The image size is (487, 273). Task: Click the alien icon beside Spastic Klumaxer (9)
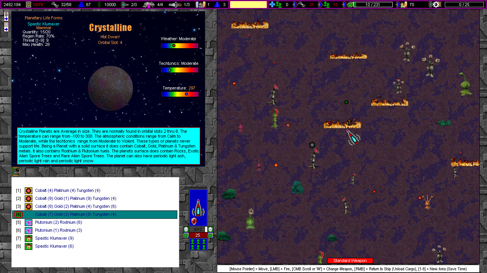click(x=28, y=238)
